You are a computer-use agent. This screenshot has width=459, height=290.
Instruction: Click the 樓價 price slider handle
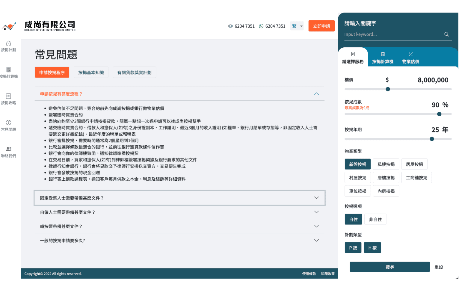tap(388, 89)
